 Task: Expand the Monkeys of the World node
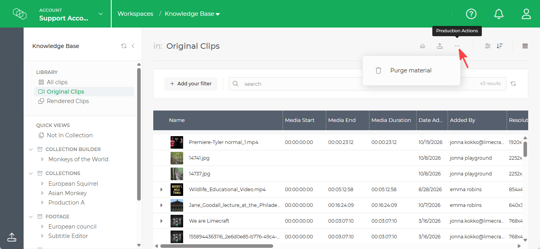click(x=42, y=159)
